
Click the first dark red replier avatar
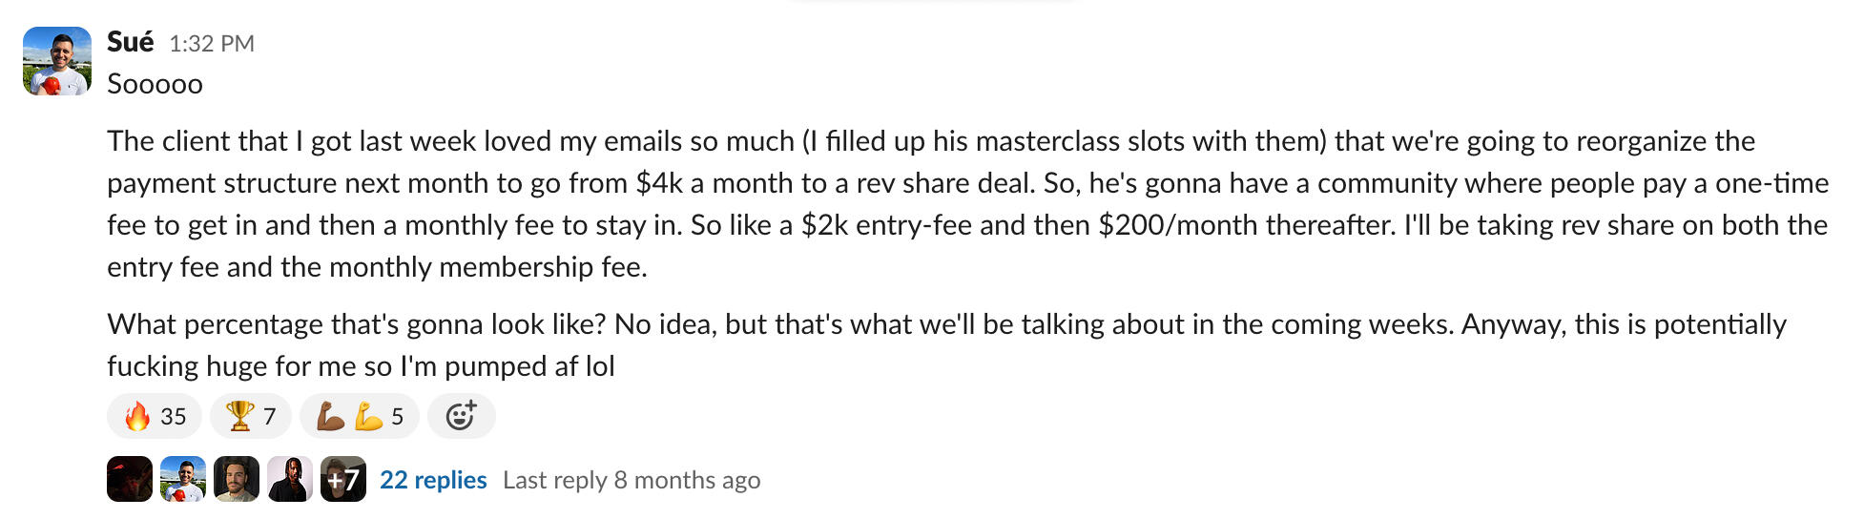pyautogui.click(x=130, y=479)
